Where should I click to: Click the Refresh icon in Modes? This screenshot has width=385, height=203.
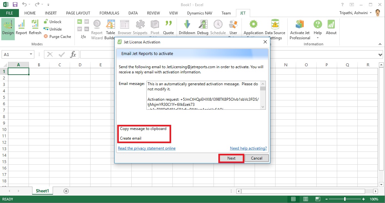pyautogui.click(x=35, y=25)
